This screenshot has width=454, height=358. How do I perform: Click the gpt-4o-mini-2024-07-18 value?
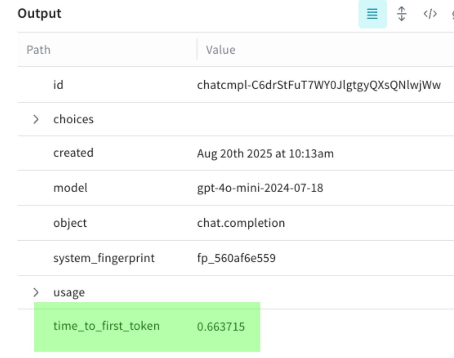pos(260,188)
